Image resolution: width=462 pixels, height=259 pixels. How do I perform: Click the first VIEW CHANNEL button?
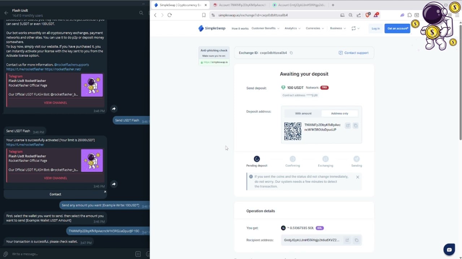coord(56,103)
